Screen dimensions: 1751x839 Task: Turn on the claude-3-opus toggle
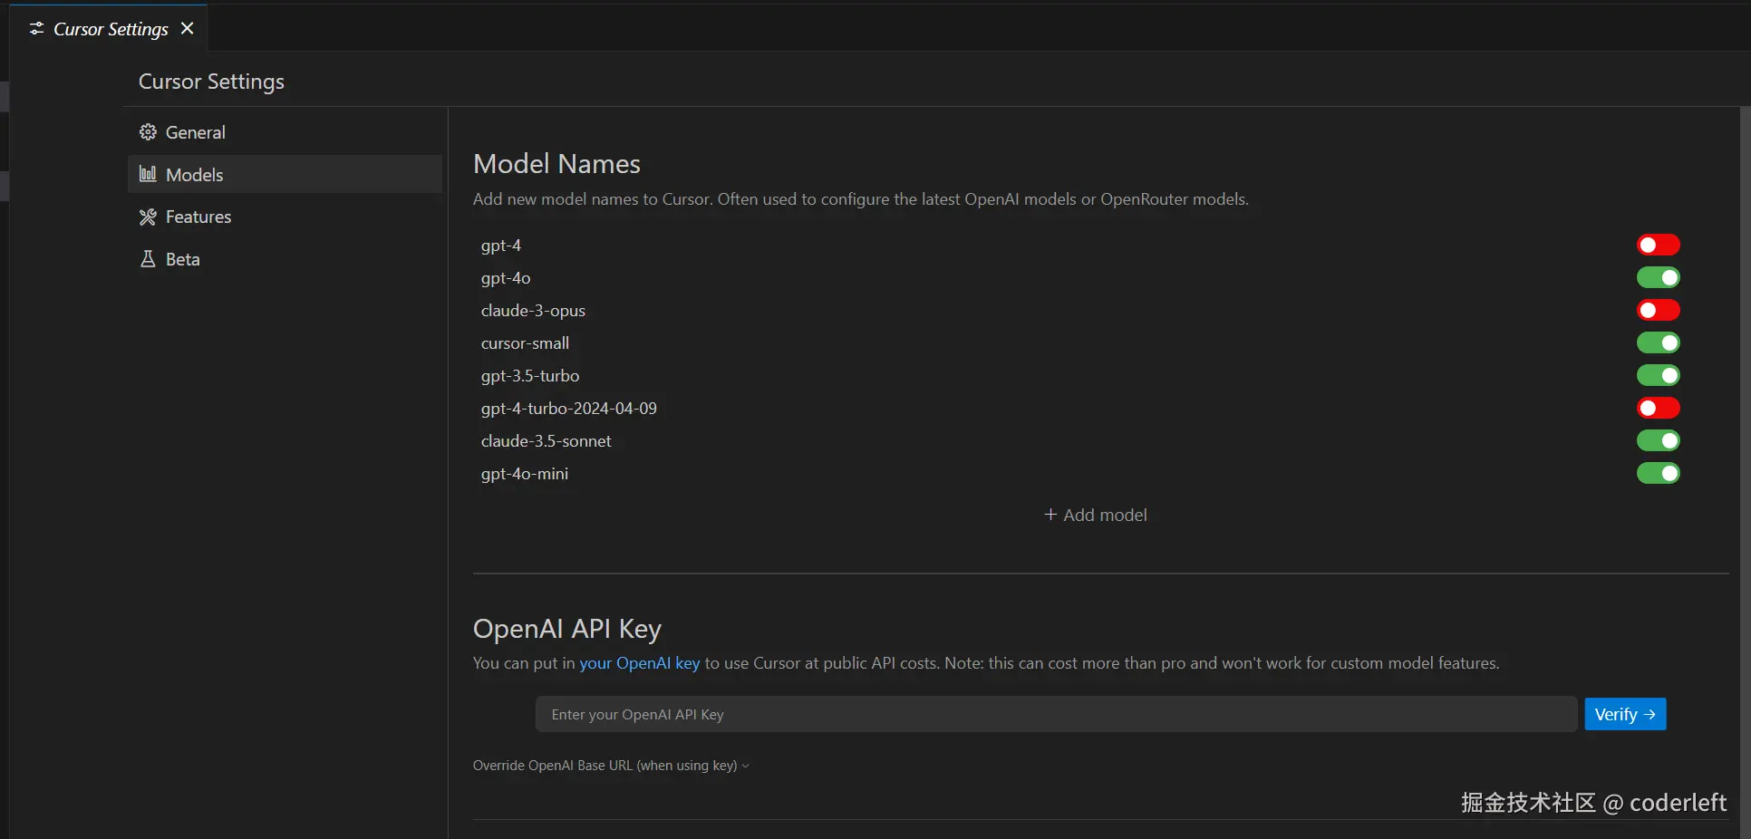[x=1658, y=311]
